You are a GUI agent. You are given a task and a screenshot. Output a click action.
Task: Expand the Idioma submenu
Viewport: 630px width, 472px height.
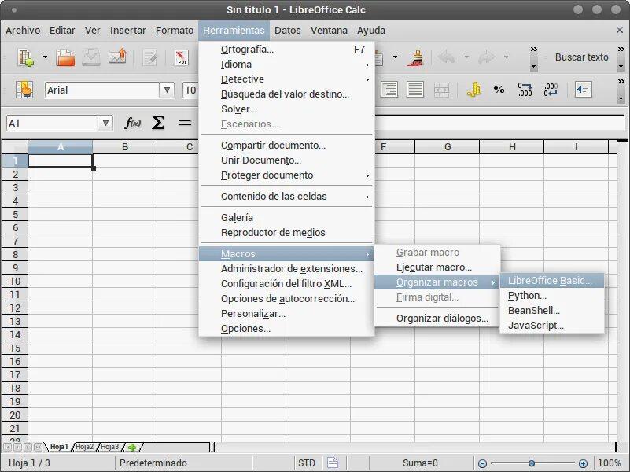[286, 65]
